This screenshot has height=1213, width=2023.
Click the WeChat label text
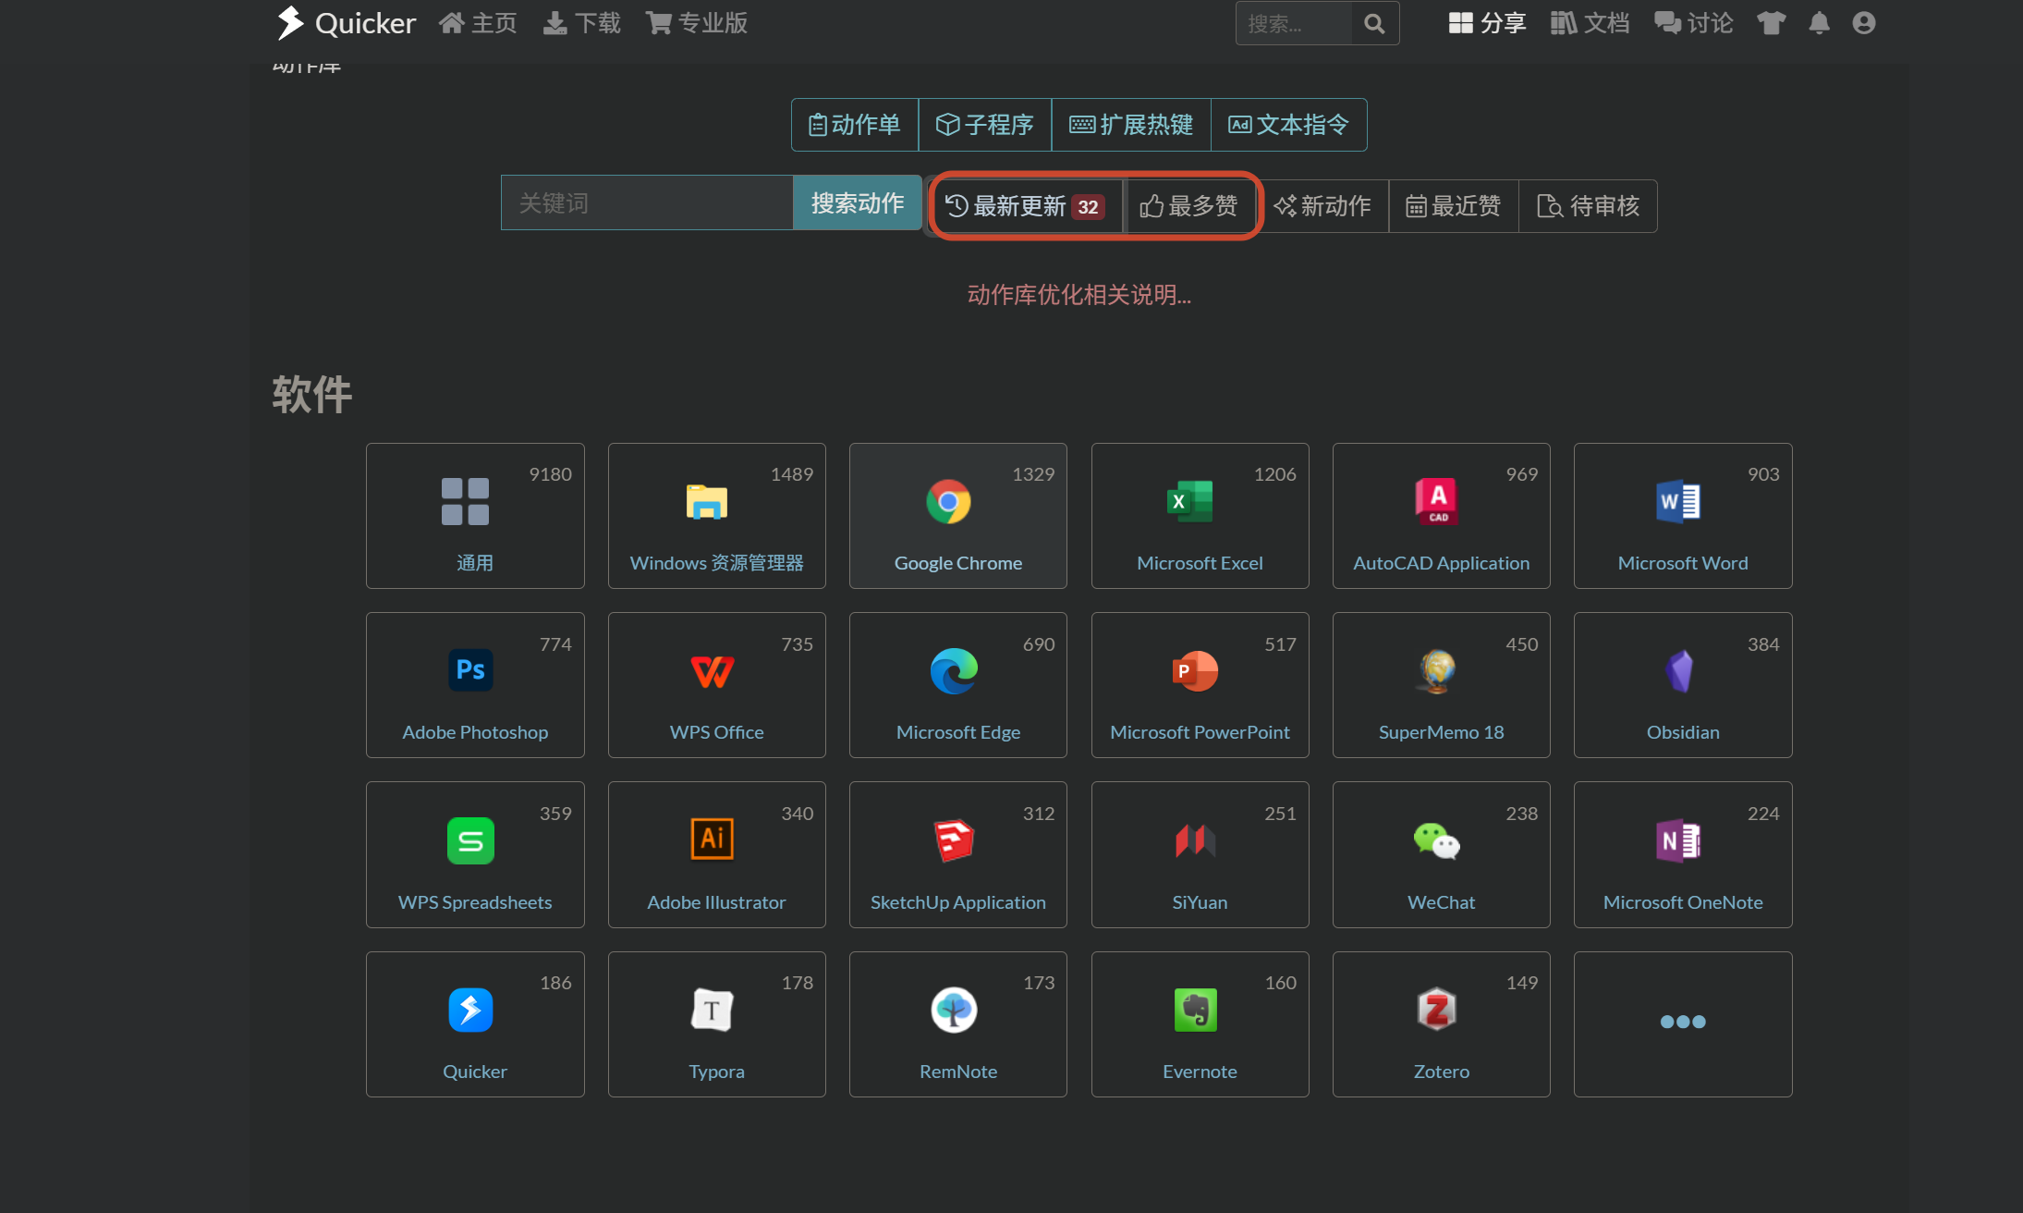coord(1441,902)
